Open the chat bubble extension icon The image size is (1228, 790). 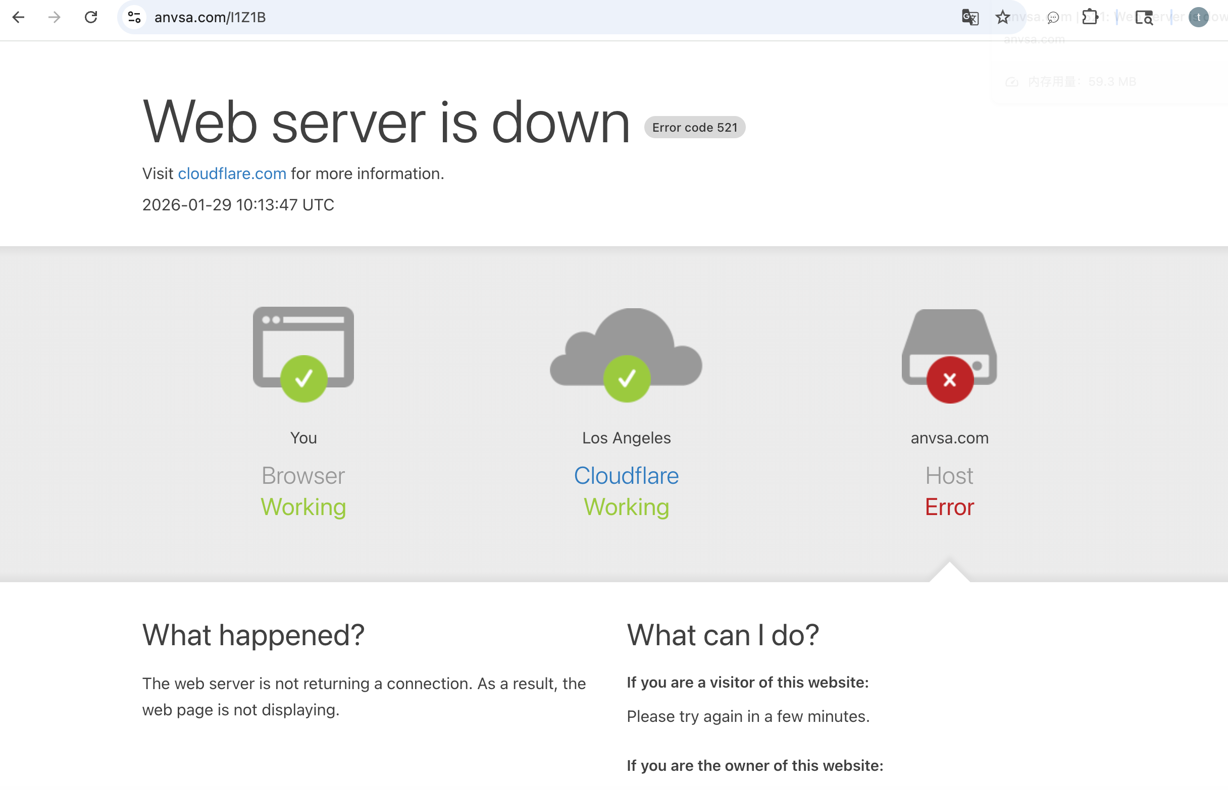click(x=1053, y=18)
